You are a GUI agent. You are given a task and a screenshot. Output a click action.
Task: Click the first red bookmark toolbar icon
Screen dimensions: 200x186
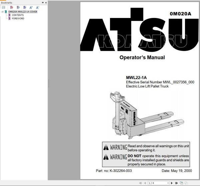[x=11, y=7]
